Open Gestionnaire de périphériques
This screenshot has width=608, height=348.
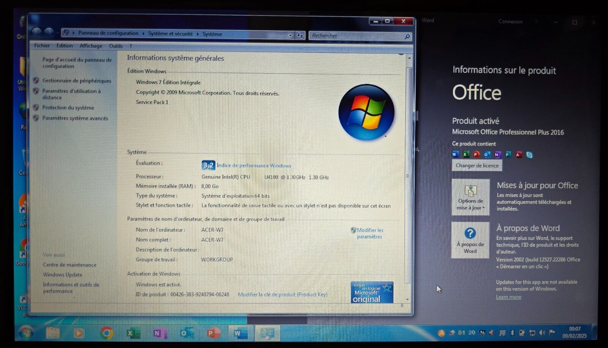[77, 80]
